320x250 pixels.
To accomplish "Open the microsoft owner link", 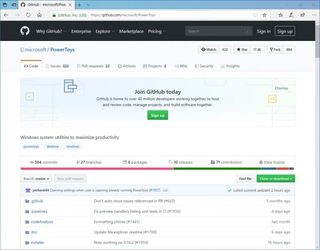I will (35, 49).
